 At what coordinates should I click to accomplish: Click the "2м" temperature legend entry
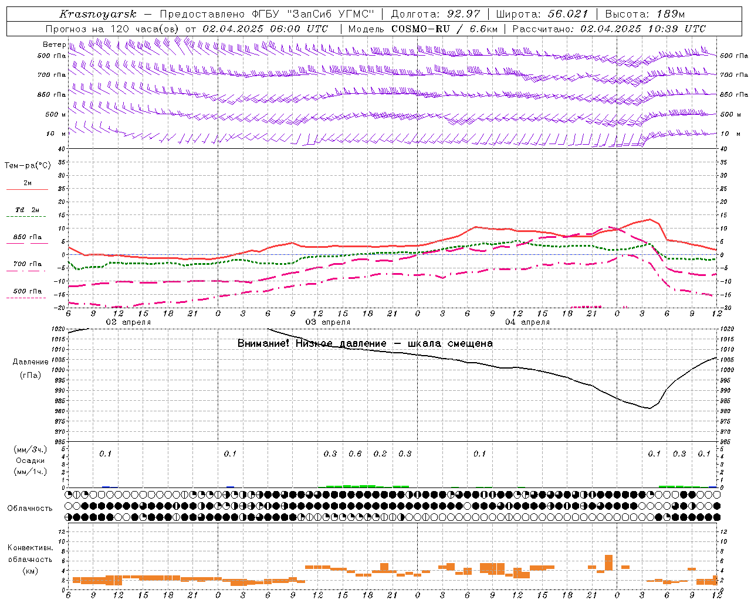pos(28,183)
